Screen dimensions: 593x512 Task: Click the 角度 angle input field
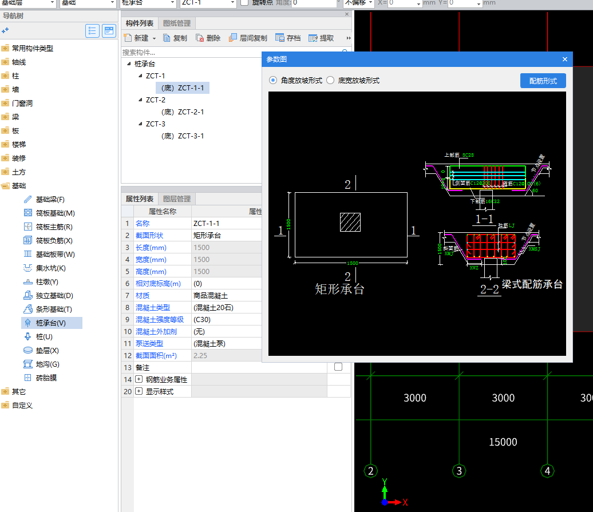click(x=314, y=3)
